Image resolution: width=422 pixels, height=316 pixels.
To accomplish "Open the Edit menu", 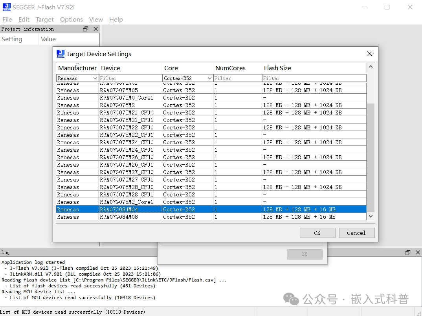I will pyautogui.click(x=24, y=20).
